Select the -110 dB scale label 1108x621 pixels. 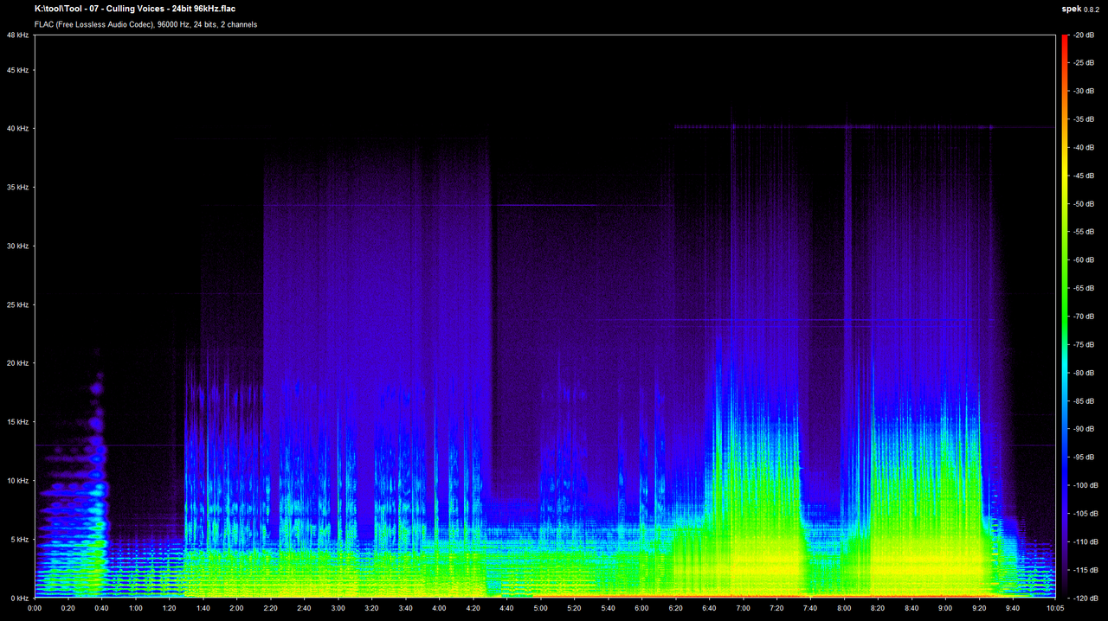click(1086, 542)
